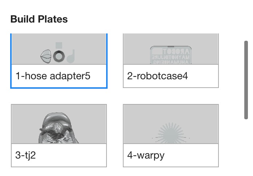Click the Build Plates panel heading
253x176 pixels.
tap(39, 19)
